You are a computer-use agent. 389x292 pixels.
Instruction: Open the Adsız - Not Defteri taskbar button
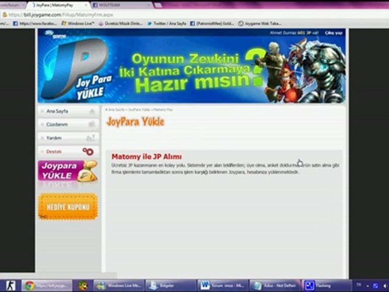pos(275,286)
